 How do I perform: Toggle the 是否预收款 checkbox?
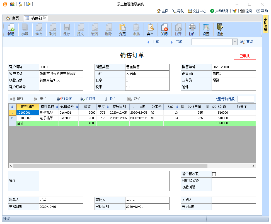[214, 174]
